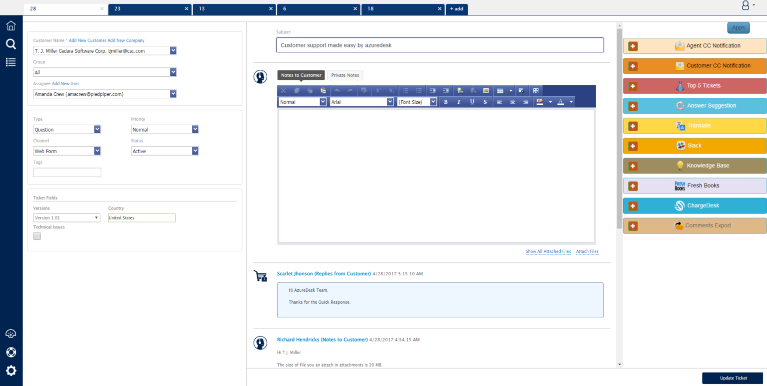The width and height of the screenshot is (767, 386).
Task: Open the text color swatch picker
Action: pos(560,102)
